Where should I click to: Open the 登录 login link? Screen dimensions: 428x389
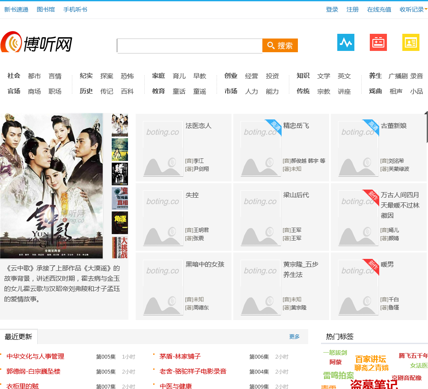(332, 9)
